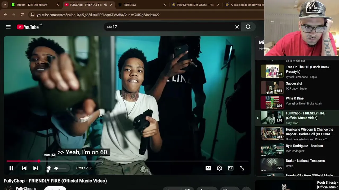
Task: Switch the player to theater mode
Action: coord(231,168)
